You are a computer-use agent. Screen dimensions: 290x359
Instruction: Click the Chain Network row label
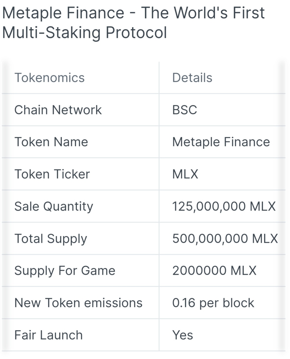(58, 110)
